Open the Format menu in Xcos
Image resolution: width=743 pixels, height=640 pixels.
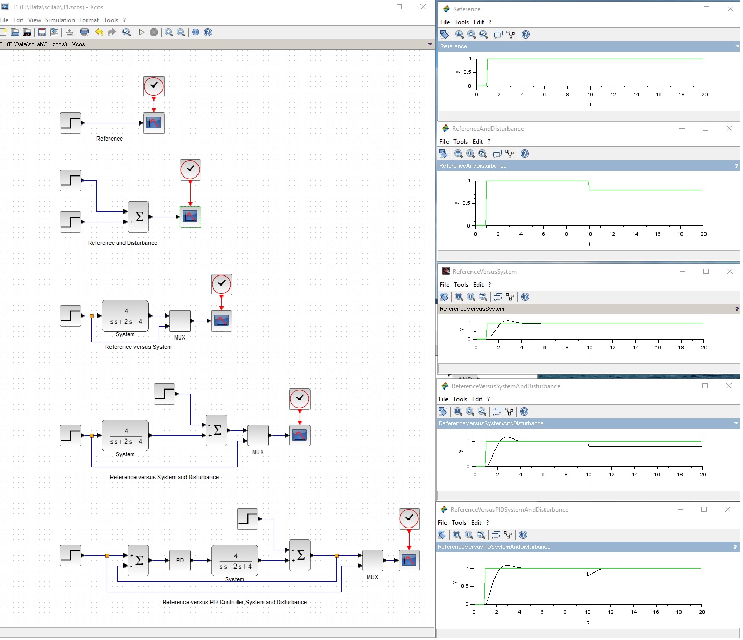point(89,20)
